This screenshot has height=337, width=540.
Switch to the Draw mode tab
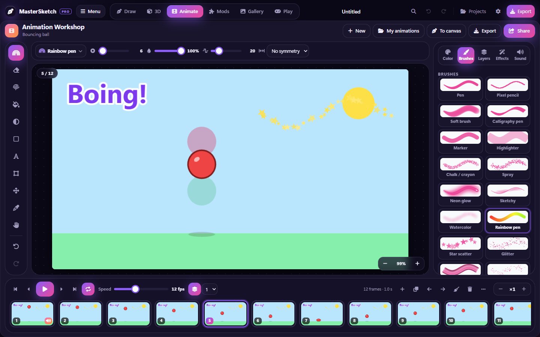126,11
